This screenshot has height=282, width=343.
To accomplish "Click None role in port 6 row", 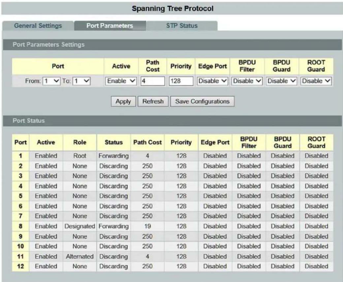I will tap(79, 206).
